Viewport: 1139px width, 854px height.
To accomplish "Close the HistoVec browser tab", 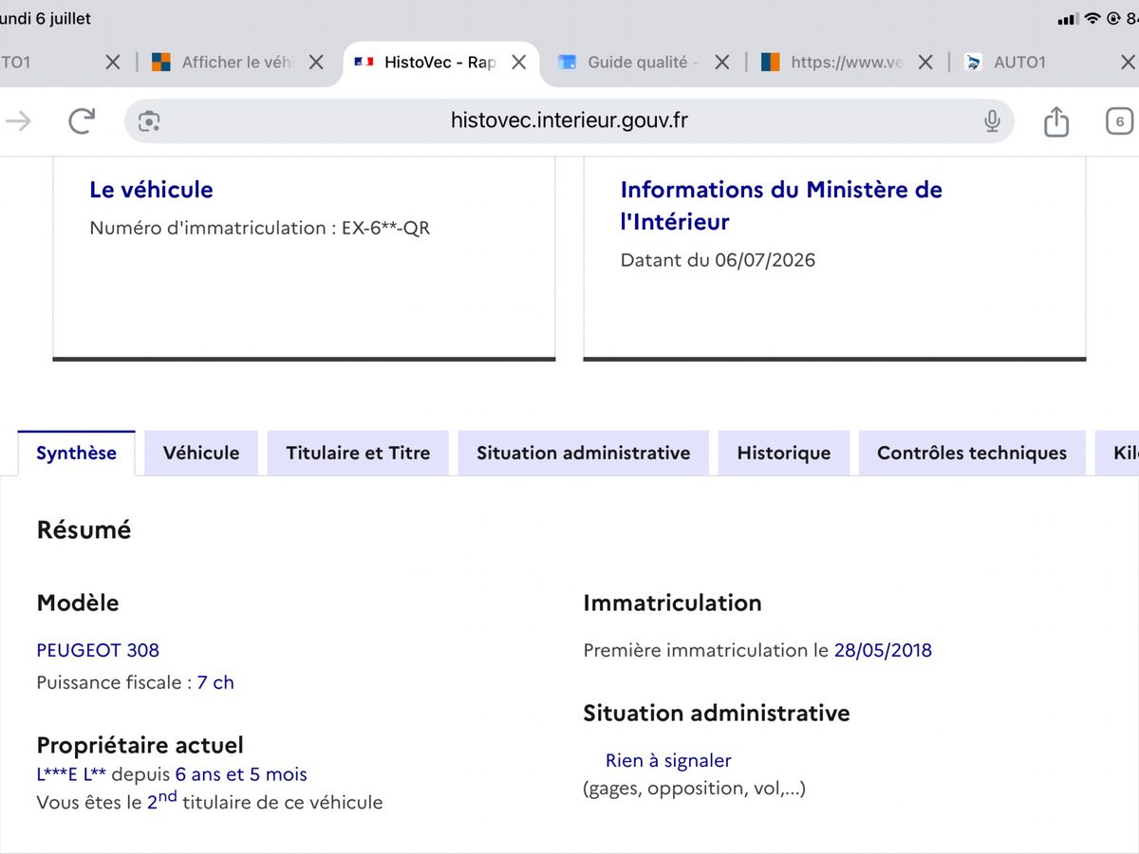I will 519,63.
